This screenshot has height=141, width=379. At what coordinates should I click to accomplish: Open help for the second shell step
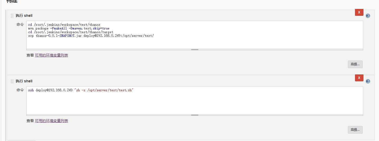(x=368, y=81)
